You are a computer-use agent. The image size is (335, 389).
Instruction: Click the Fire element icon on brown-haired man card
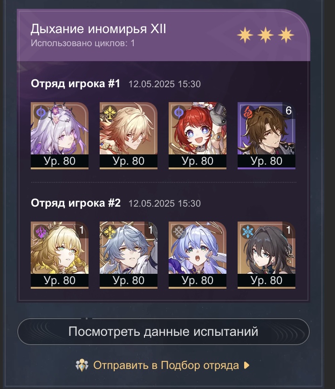247,112
